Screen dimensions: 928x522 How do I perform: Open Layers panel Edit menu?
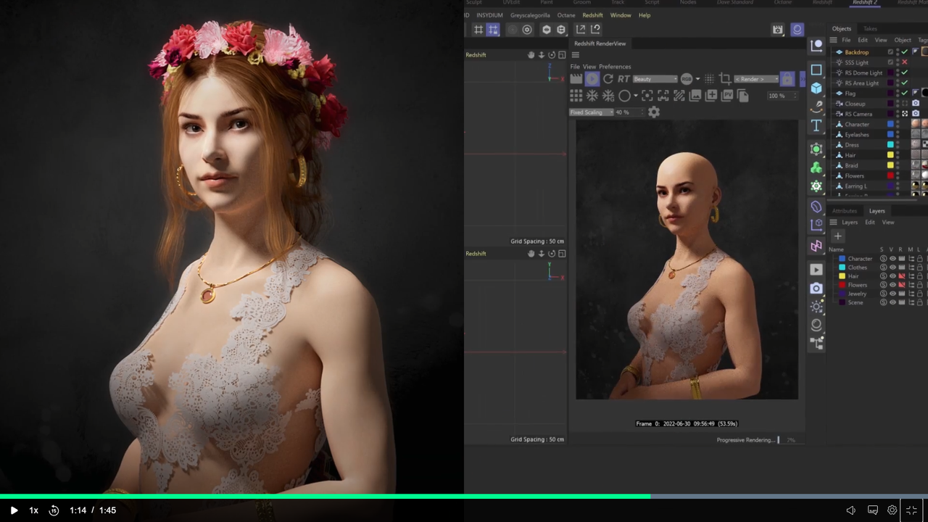[869, 223]
